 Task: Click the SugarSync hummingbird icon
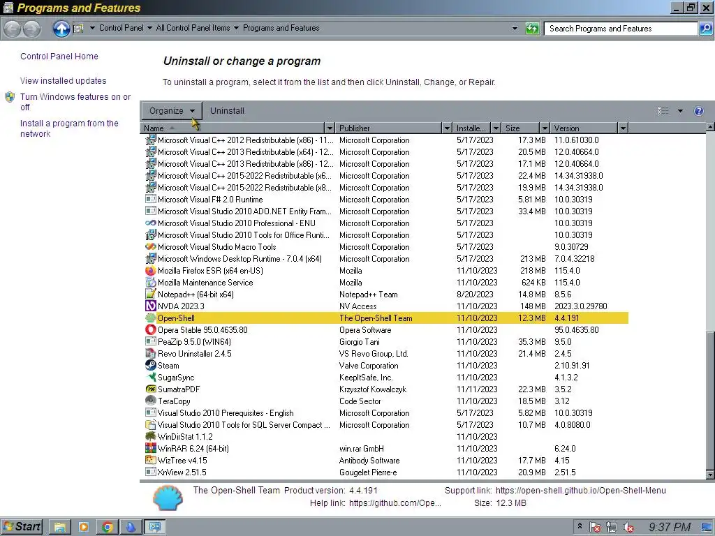(x=151, y=377)
